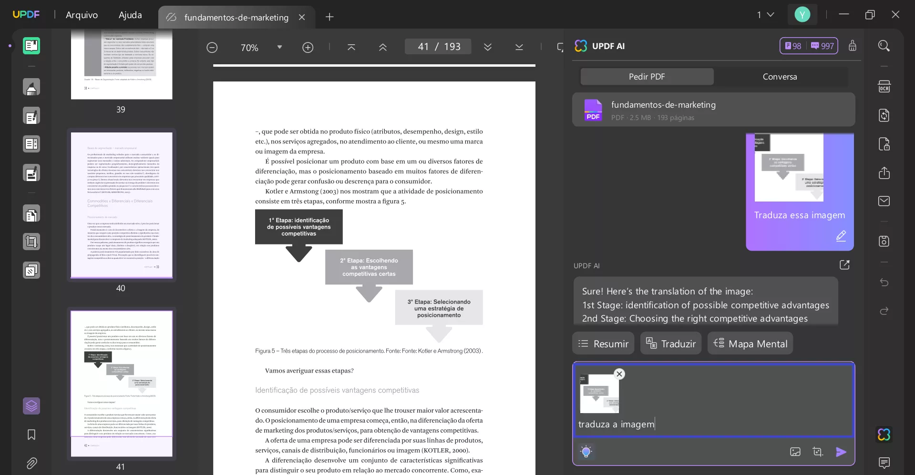Image resolution: width=915 pixels, height=475 pixels.
Task: Open the search panel
Action: pos(884,46)
